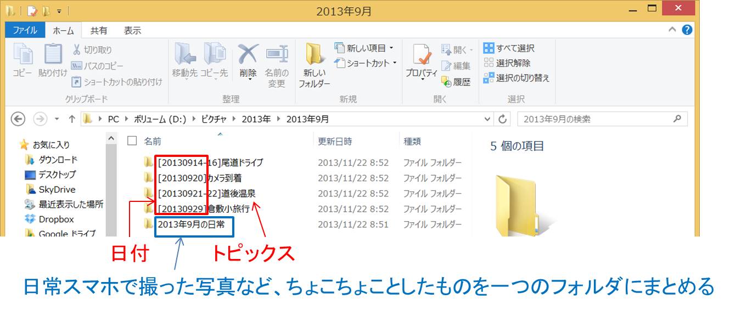This screenshot has width=747, height=310.
Task: Select the 倉敷小旅行 folder
Action: (196, 208)
